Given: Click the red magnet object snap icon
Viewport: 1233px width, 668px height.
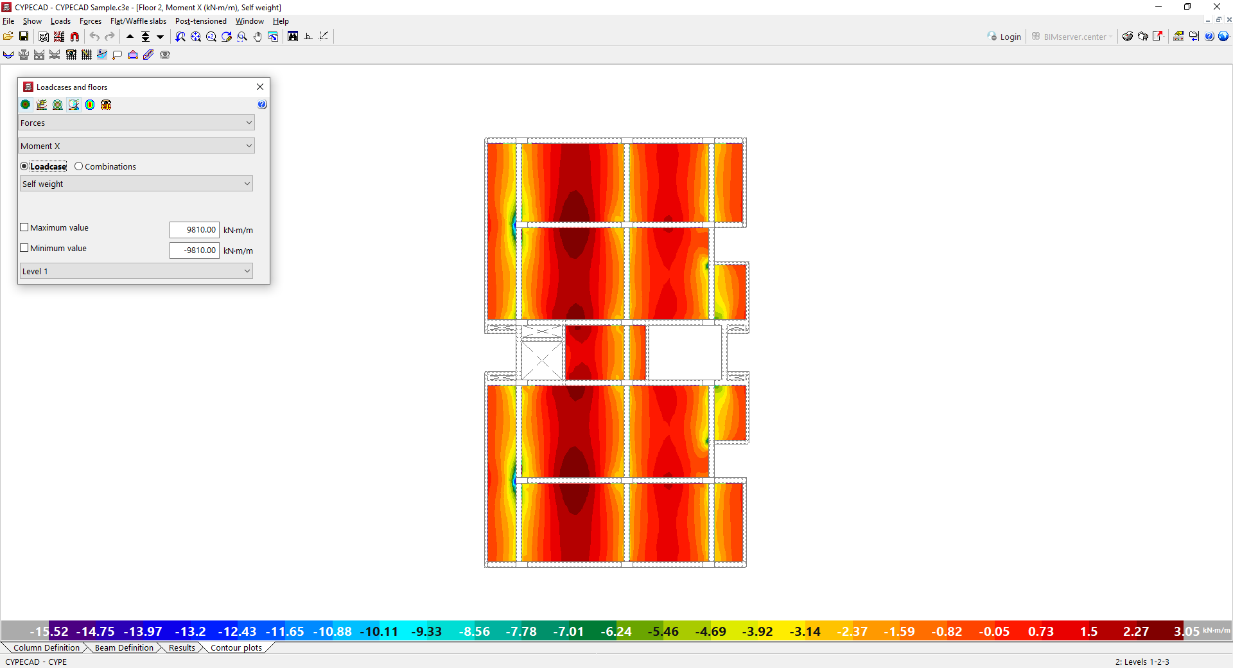Looking at the screenshot, I should coord(74,37).
